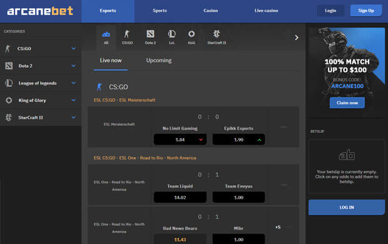Click the Login button in header
The image size is (388, 244).
[330, 11]
